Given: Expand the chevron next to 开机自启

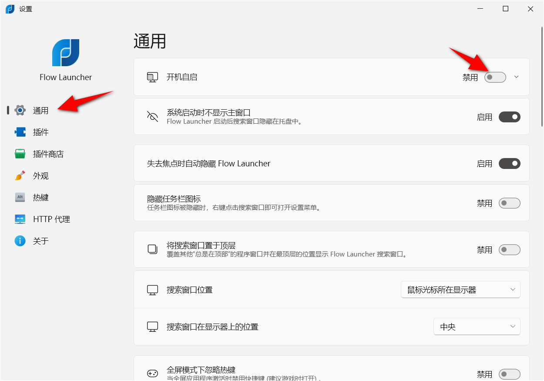Looking at the screenshot, I should pos(516,77).
